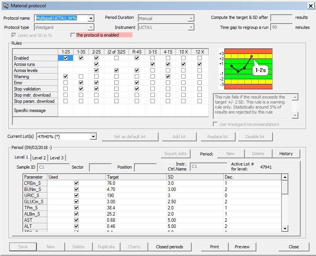Viewport: 316px width, 256px height.
Task: Close the Material protocol window
Action: (x=311, y=6)
